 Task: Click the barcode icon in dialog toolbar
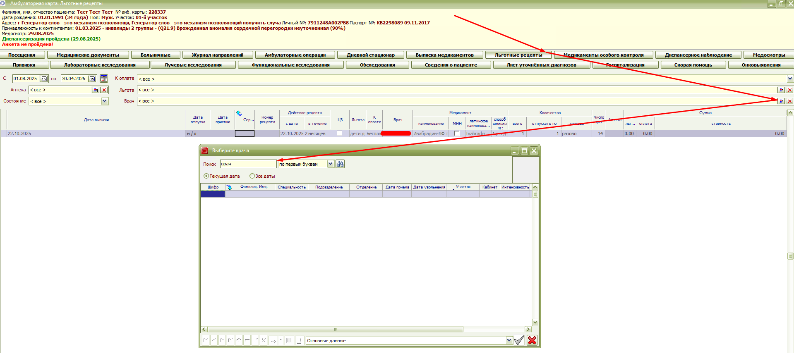pyautogui.click(x=289, y=341)
